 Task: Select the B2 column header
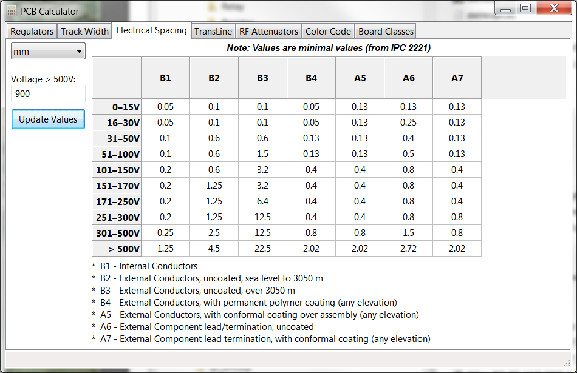pyautogui.click(x=214, y=78)
